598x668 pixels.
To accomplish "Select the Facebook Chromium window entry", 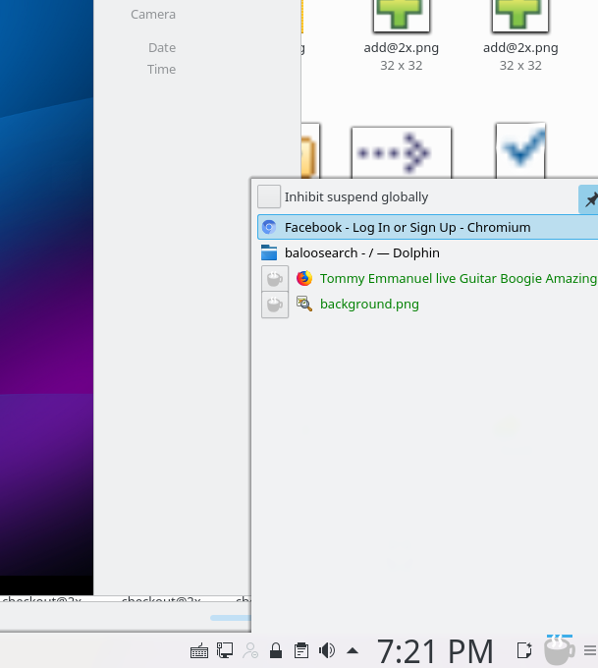I will click(x=427, y=227).
